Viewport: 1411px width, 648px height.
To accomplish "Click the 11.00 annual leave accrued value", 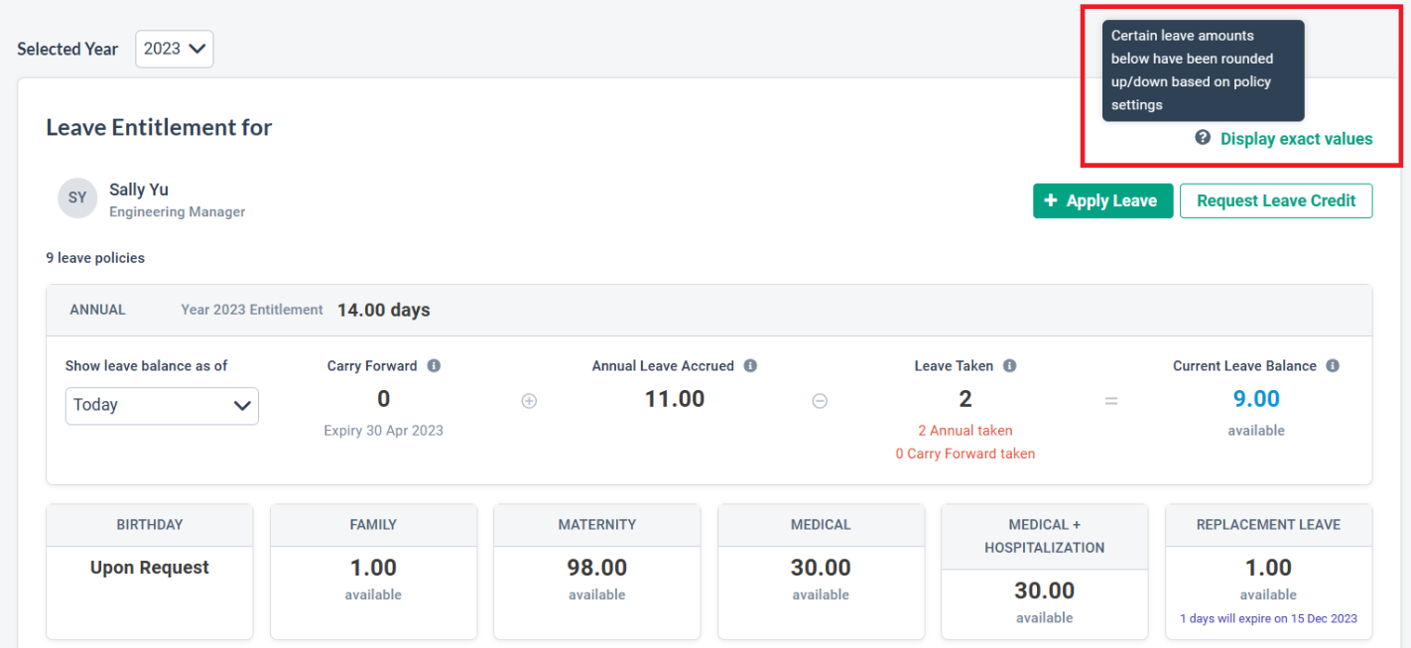I will click(675, 399).
